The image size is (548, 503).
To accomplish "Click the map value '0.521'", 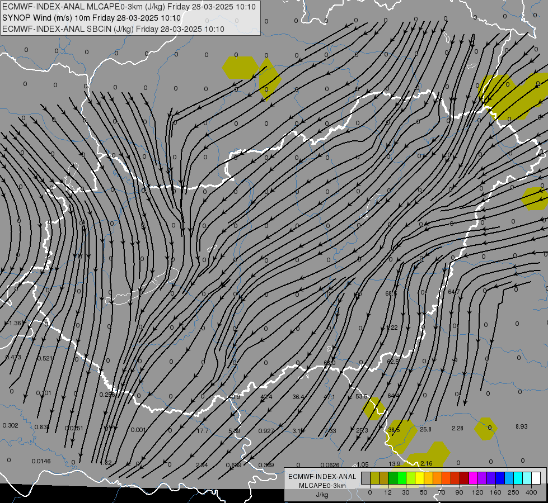I will (45, 358).
